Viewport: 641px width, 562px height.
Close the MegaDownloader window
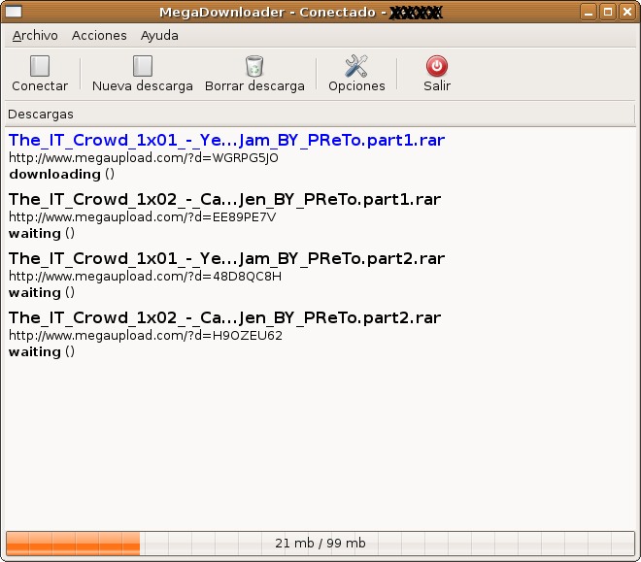click(x=627, y=12)
